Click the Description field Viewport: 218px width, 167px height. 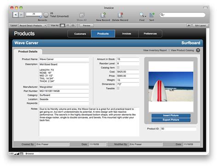[64, 73]
